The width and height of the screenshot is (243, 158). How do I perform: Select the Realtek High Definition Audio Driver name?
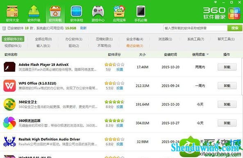tap(49, 139)
